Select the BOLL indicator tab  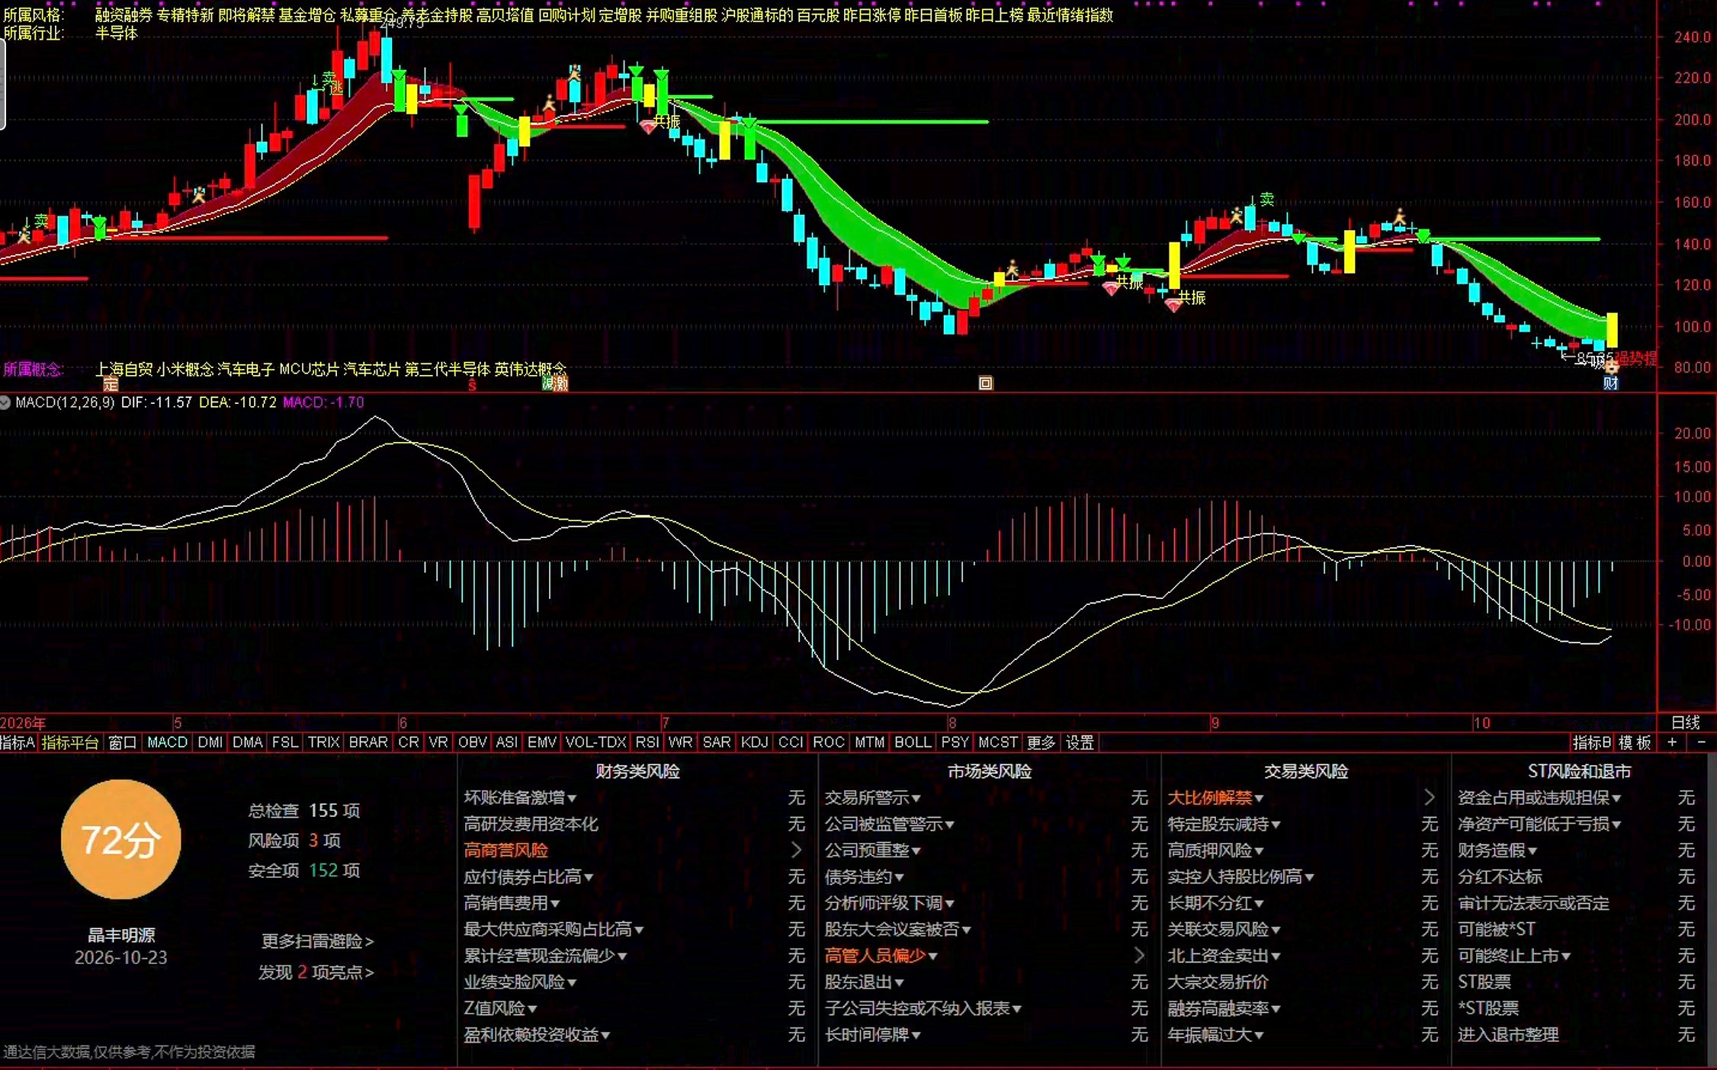[x=913, y=742]
